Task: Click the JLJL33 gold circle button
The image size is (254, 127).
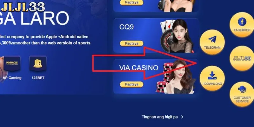Action: pos(242,58)
